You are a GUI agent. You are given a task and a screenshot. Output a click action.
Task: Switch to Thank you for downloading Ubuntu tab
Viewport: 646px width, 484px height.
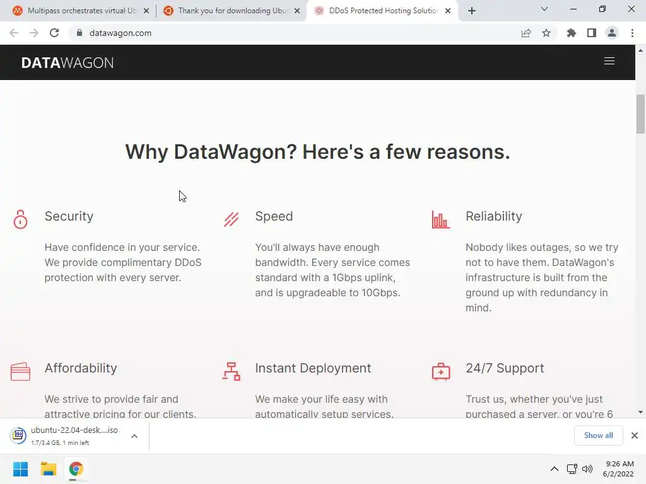click(x=233, y=11)
